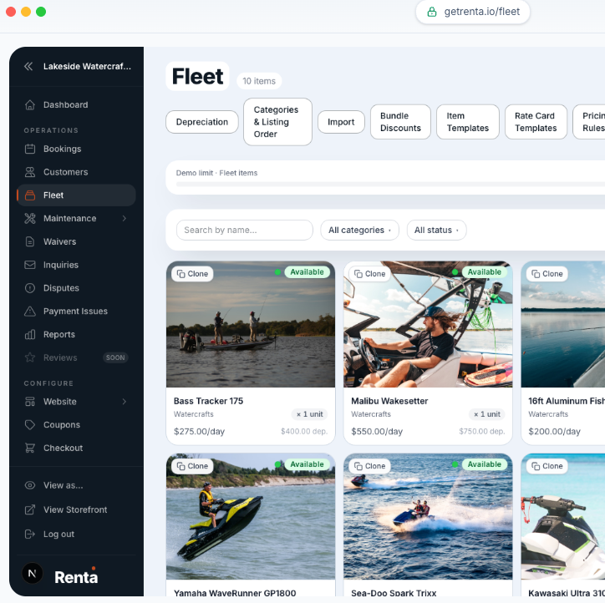Viewport: 605px width, 603px height.
Task: Go to Customers page
Action: [76, 172]
